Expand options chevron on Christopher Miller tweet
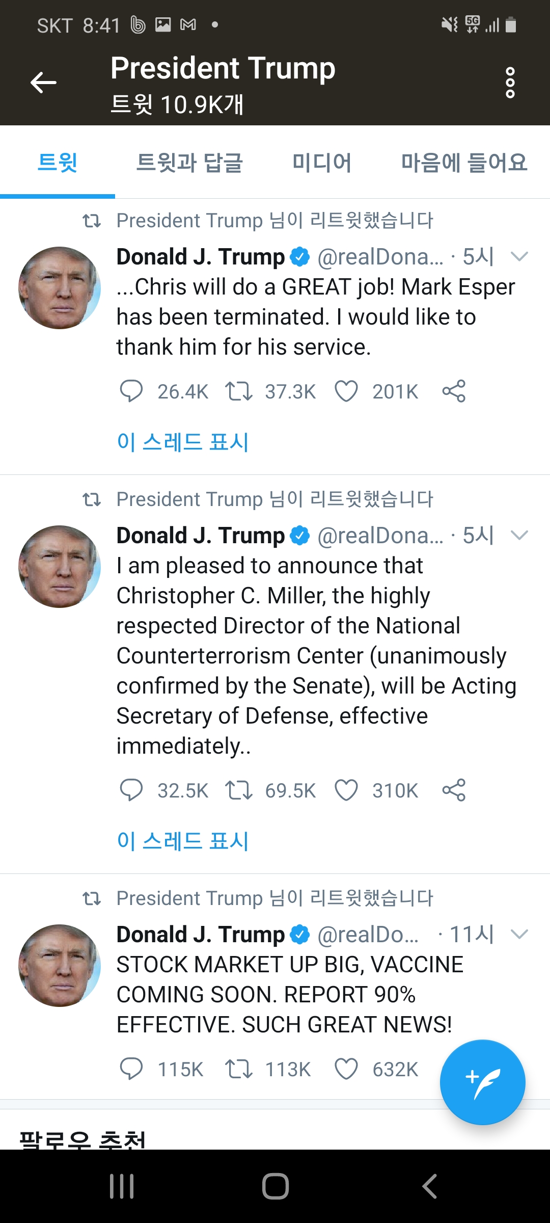550x1223 pixels. pos(519,535)
